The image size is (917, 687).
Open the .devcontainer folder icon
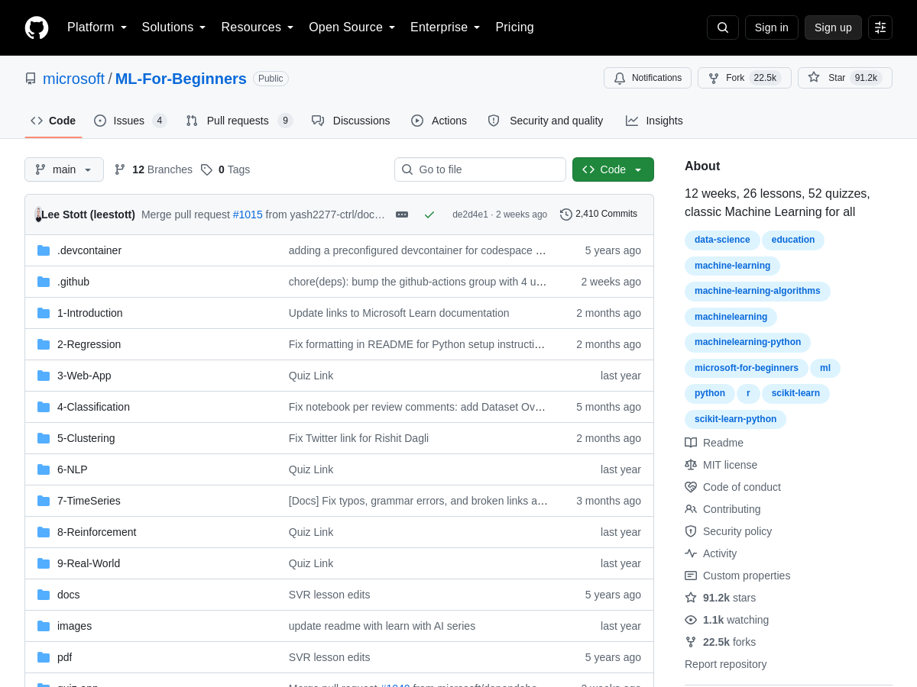pos(44,250)
